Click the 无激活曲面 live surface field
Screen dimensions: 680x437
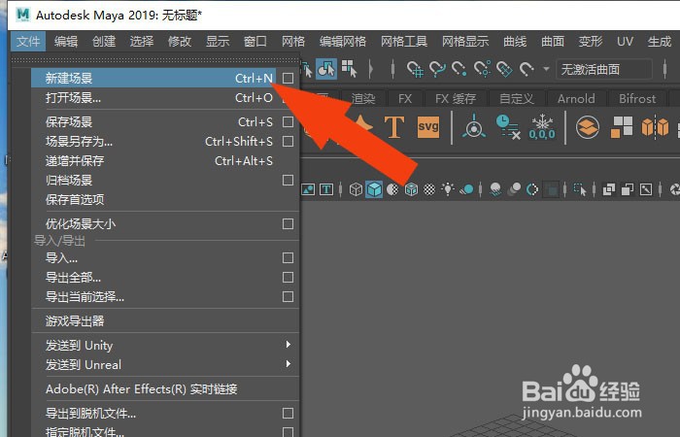point(604,69)
